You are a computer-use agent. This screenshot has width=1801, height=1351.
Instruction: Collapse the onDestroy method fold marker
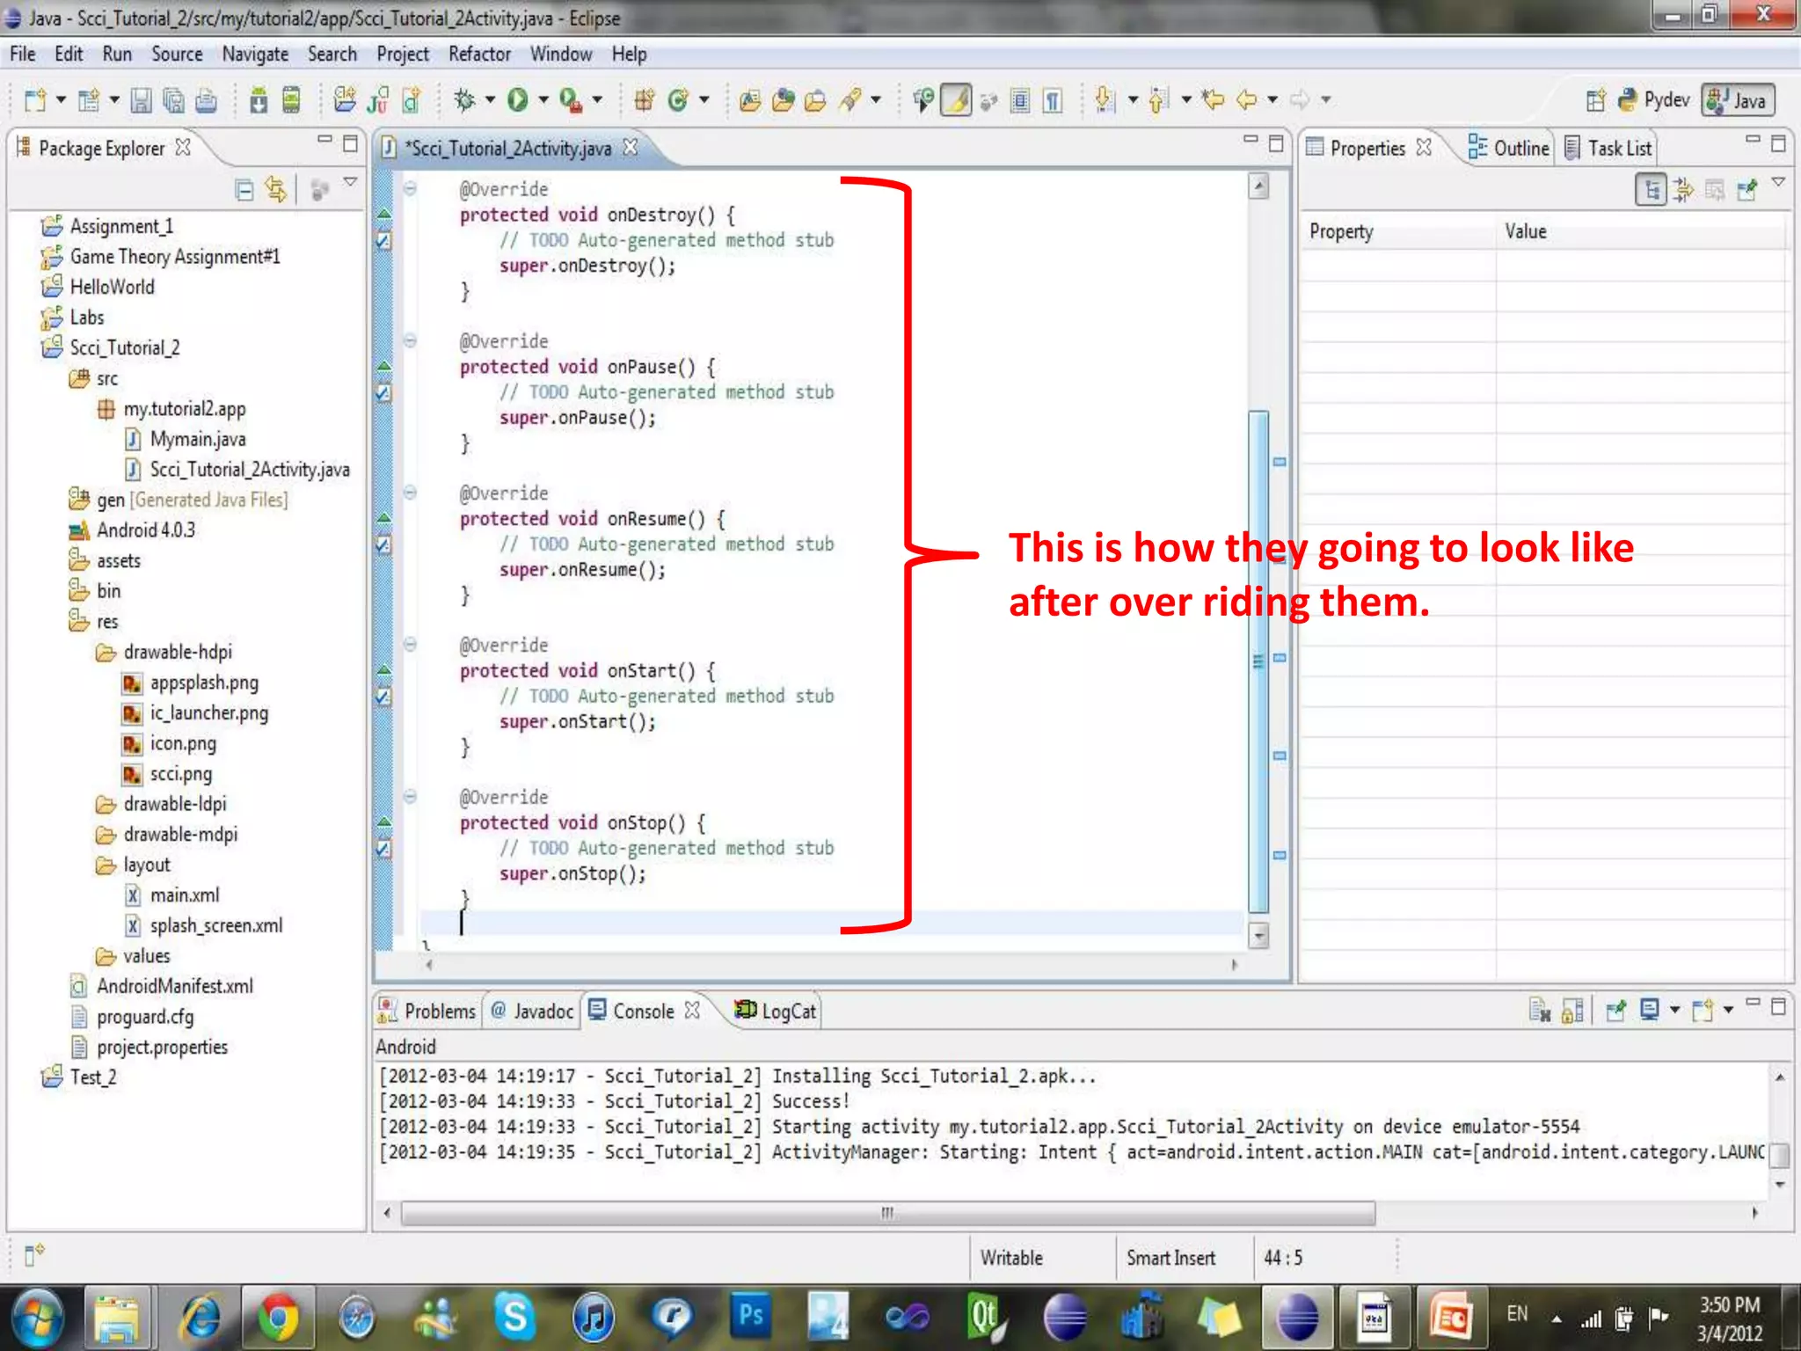click(x=410, y=188)
